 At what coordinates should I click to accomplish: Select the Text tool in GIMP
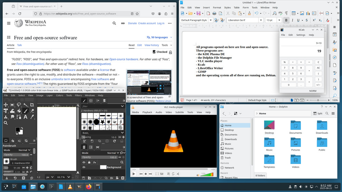[25, 117]
